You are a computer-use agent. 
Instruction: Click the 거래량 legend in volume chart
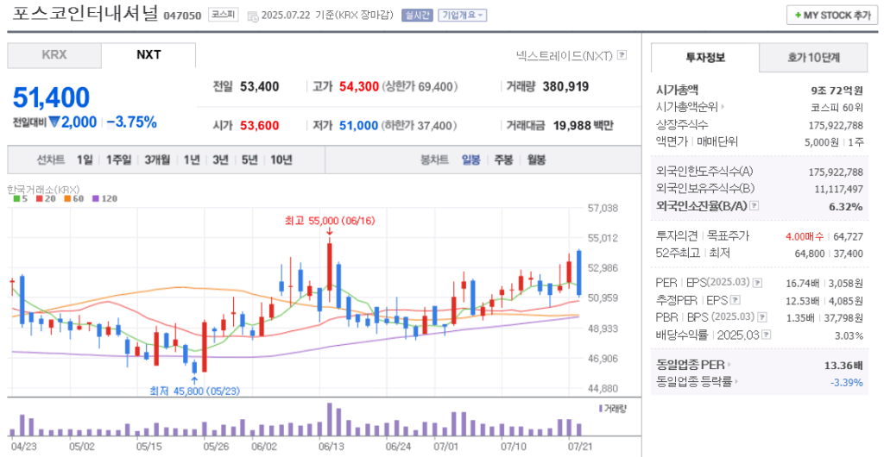point(615,409)
